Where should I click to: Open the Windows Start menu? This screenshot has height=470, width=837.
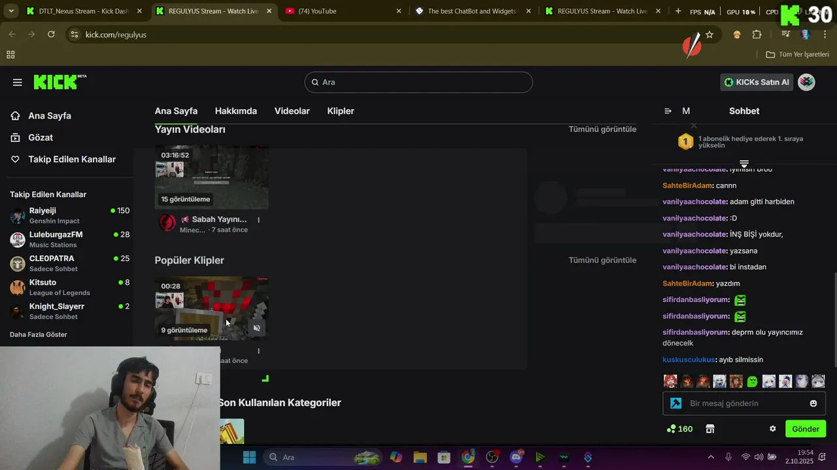(x=249, y=457)
